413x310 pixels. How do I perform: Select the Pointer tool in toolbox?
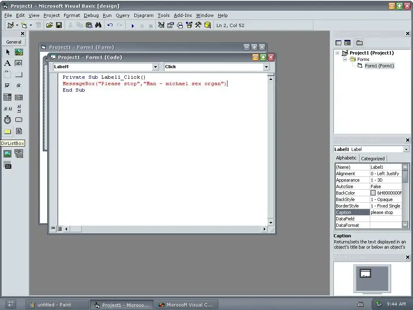click(8, 52)
